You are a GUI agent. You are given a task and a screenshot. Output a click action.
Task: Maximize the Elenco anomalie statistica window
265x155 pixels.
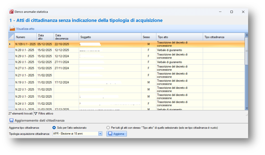(x=231, y=12)
